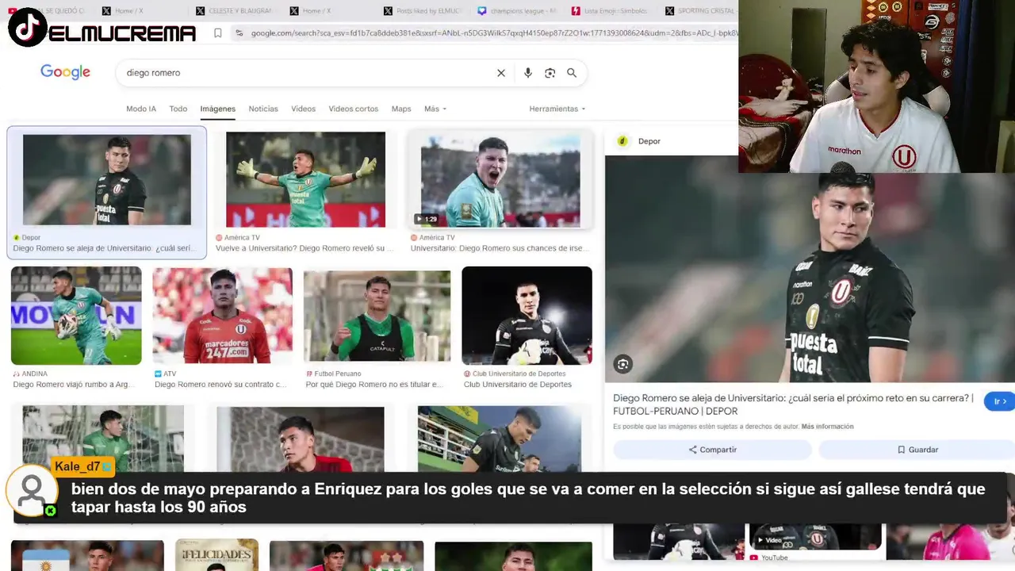Image resolution: width=1015 pixels, height=571 pixels.
Task: Open the Maps tab
Action: coord(401,109)
